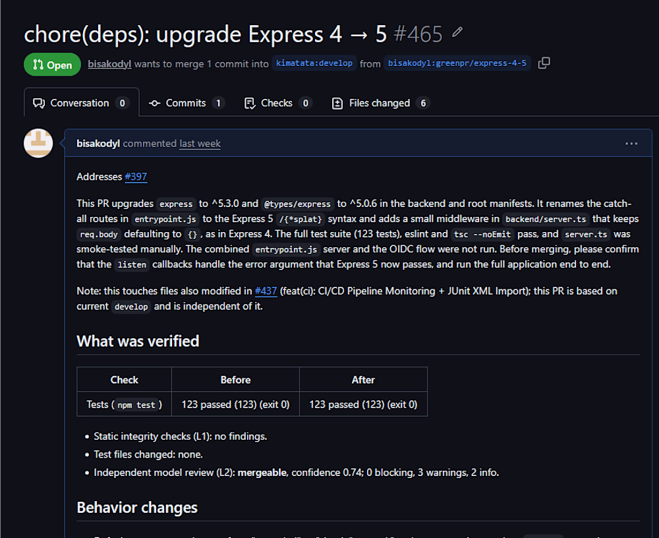659x538 pixels.
Task: Click the 'tsc --noEmit' inline code
Action: click(x=482, y=234)
